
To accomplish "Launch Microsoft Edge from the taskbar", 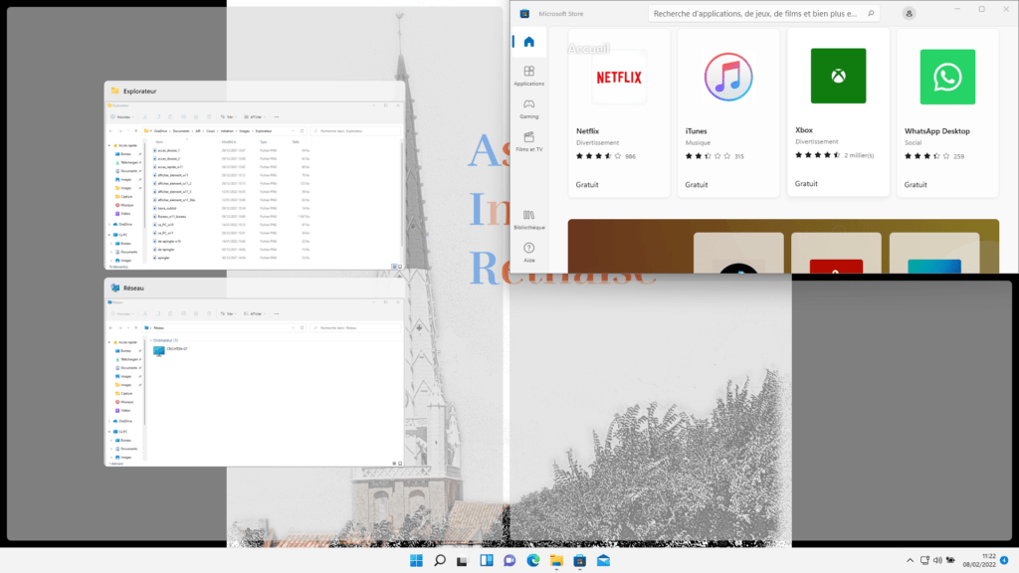I will pos(533,561).
